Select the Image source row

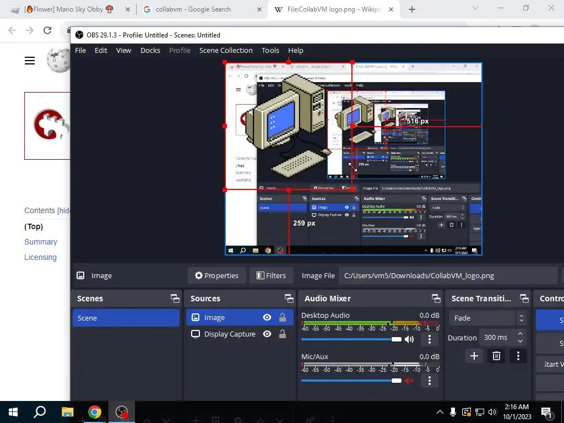[240, 317]
